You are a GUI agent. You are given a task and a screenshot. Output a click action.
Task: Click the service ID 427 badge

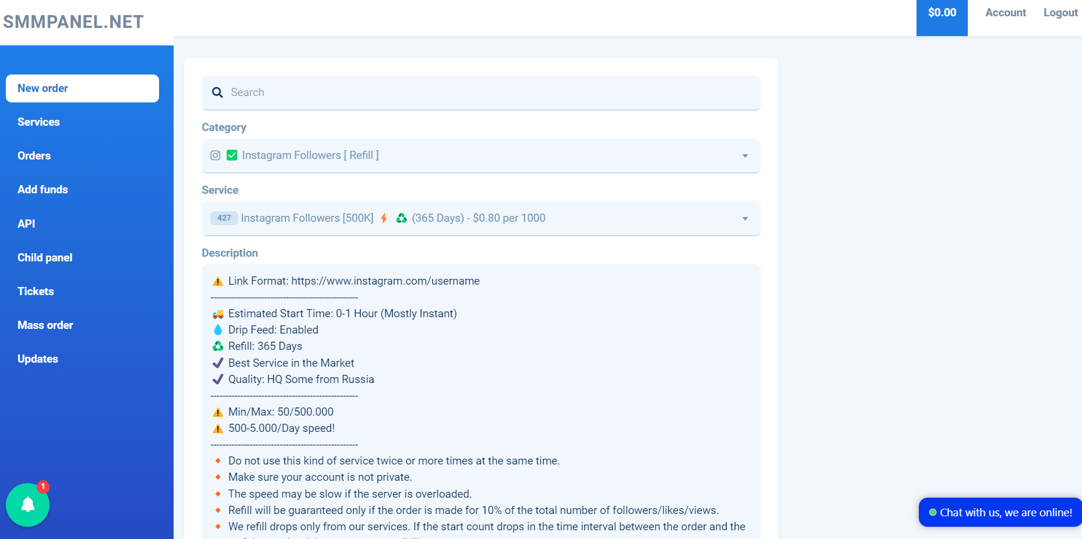point(224,218)
